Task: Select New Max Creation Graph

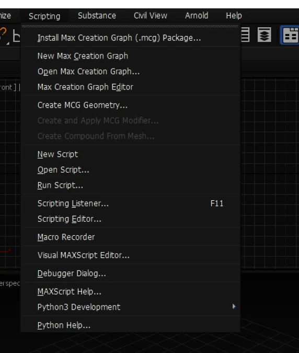Action: [x=131, y=56]
